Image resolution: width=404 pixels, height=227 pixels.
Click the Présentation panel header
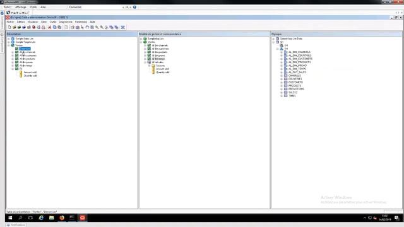click(x=71, y=34)
